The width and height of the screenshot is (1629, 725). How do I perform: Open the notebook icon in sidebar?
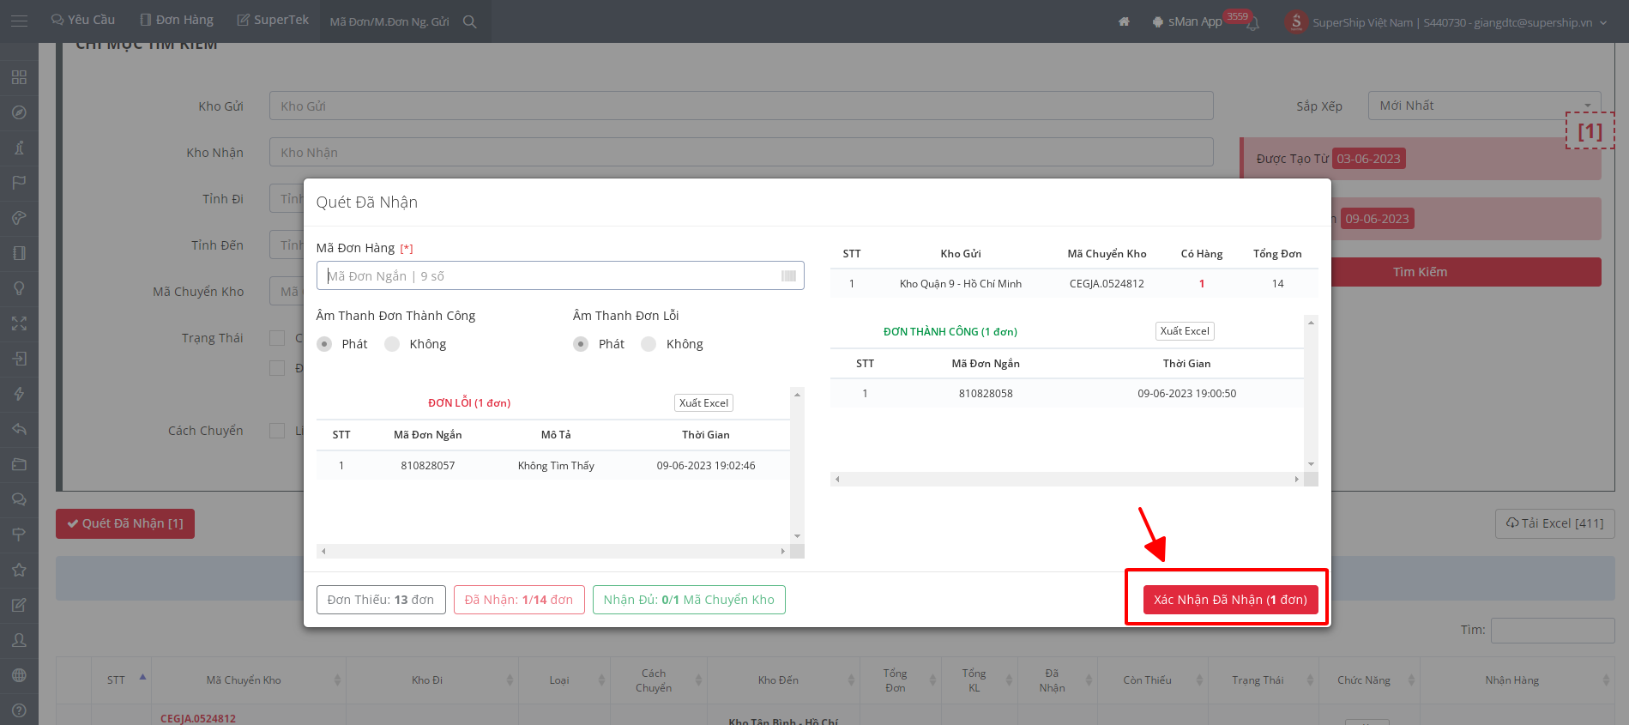pos(19,253)
